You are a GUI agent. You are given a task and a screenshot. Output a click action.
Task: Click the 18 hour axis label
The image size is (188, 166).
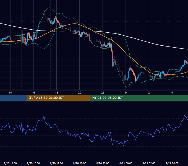click(x=56, y=93)
